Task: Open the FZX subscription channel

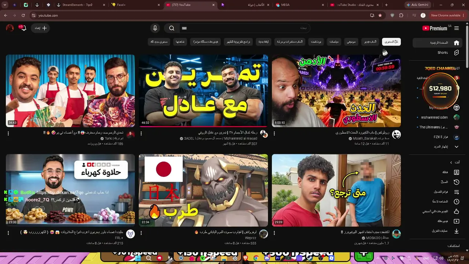Action: click(438, 137)
